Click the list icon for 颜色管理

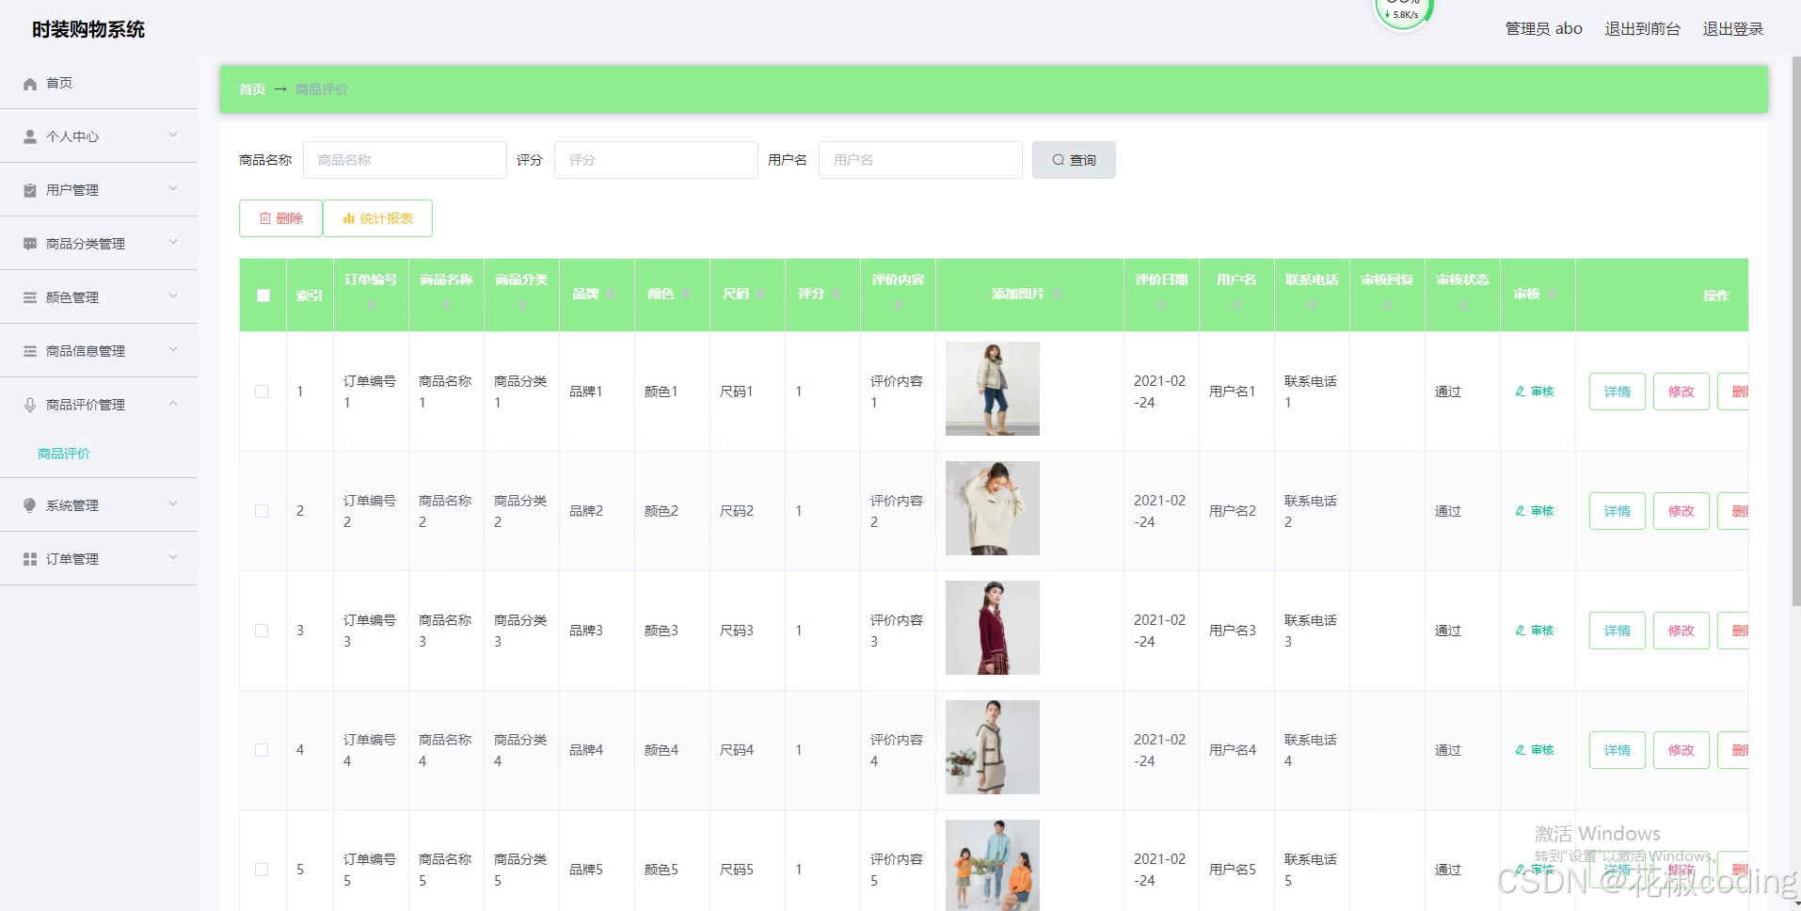30,297
